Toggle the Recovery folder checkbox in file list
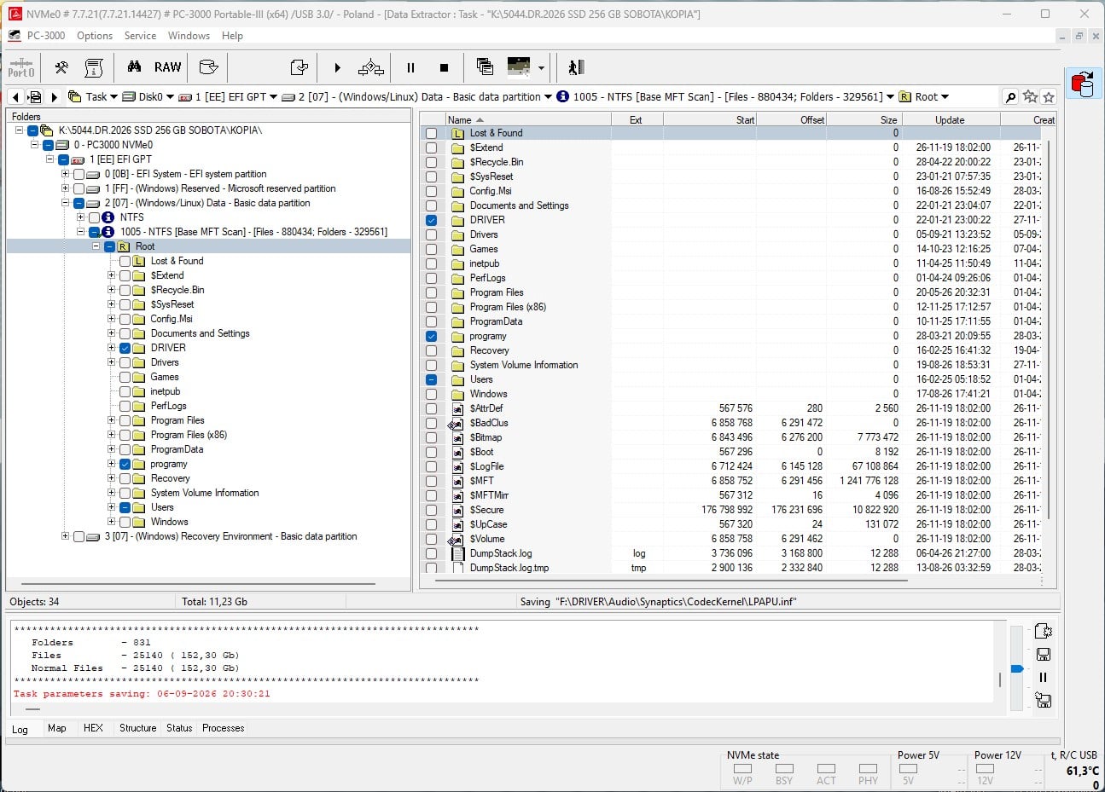Image resolution: width=1105 pixels, height=792 pixels. (x=431, y=350)
